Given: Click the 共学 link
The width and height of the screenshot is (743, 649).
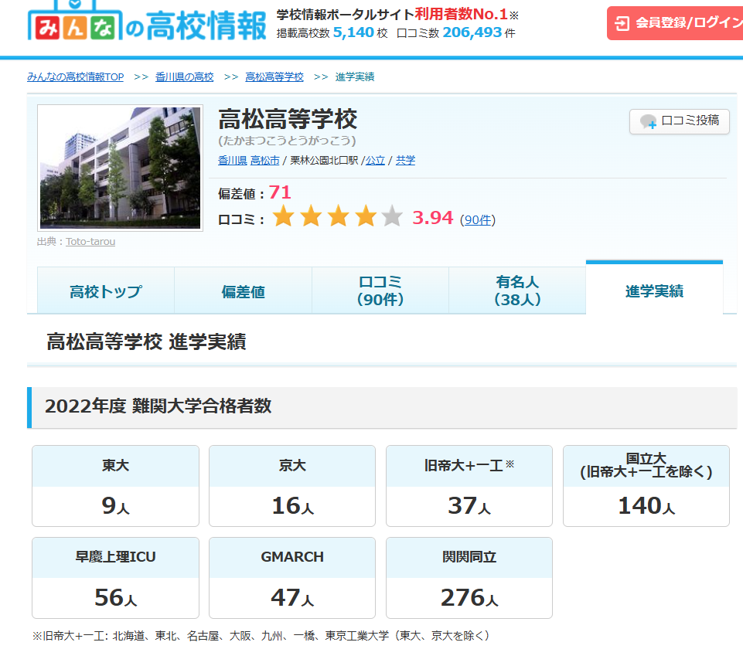Looking at the screenshot, I should (x=405, y=161).
